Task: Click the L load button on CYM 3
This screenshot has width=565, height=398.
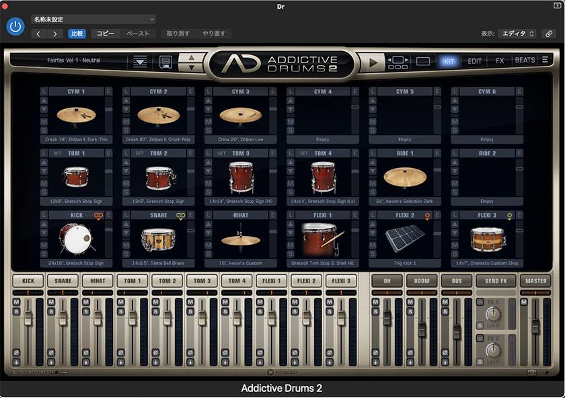Action: tap(208, 91)
